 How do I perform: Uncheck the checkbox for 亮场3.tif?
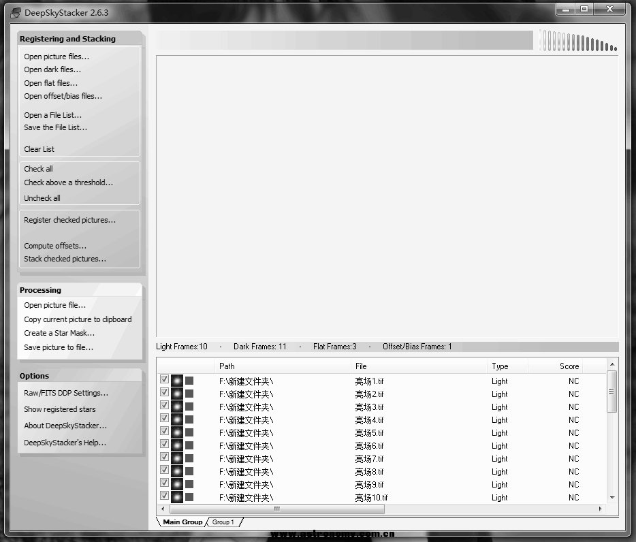coord(164,405)
